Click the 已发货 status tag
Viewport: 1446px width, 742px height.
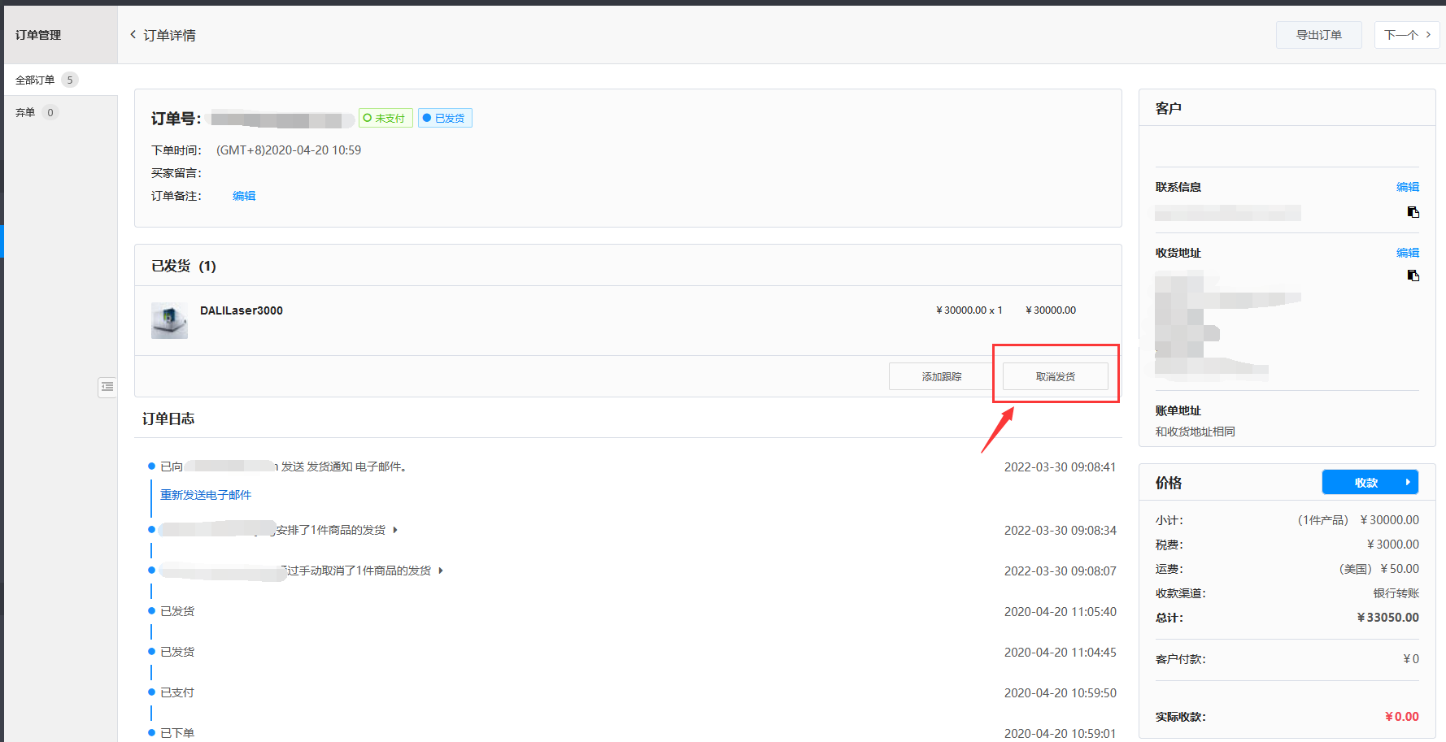click(x=445, y=119)
